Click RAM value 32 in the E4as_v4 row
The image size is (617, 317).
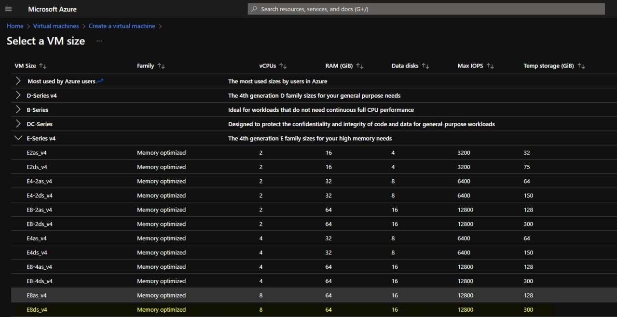329,238
